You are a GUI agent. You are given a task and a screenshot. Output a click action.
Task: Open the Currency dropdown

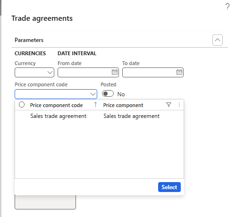click(x=50, y=73)
